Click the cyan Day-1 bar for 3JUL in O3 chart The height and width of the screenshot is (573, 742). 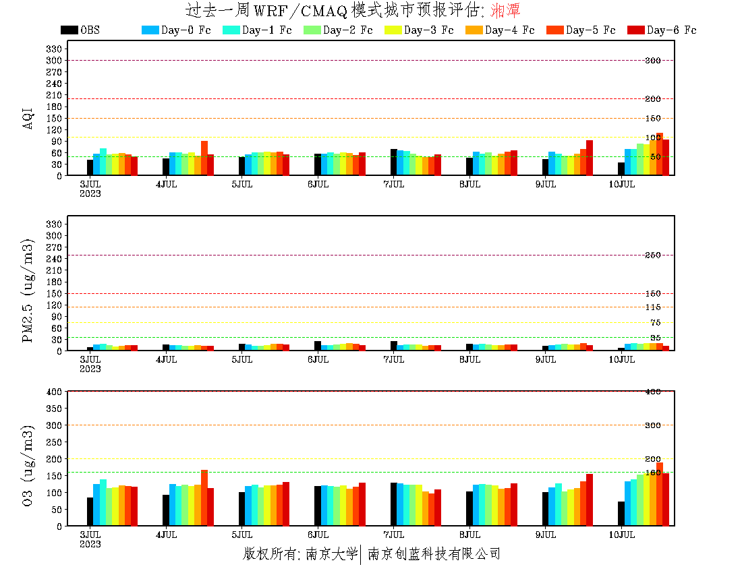103,503
